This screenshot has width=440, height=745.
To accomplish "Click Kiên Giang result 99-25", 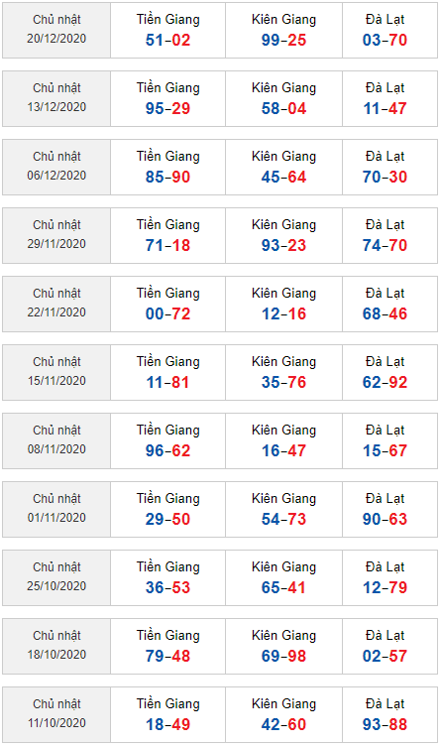I will [x=283, y=40].
